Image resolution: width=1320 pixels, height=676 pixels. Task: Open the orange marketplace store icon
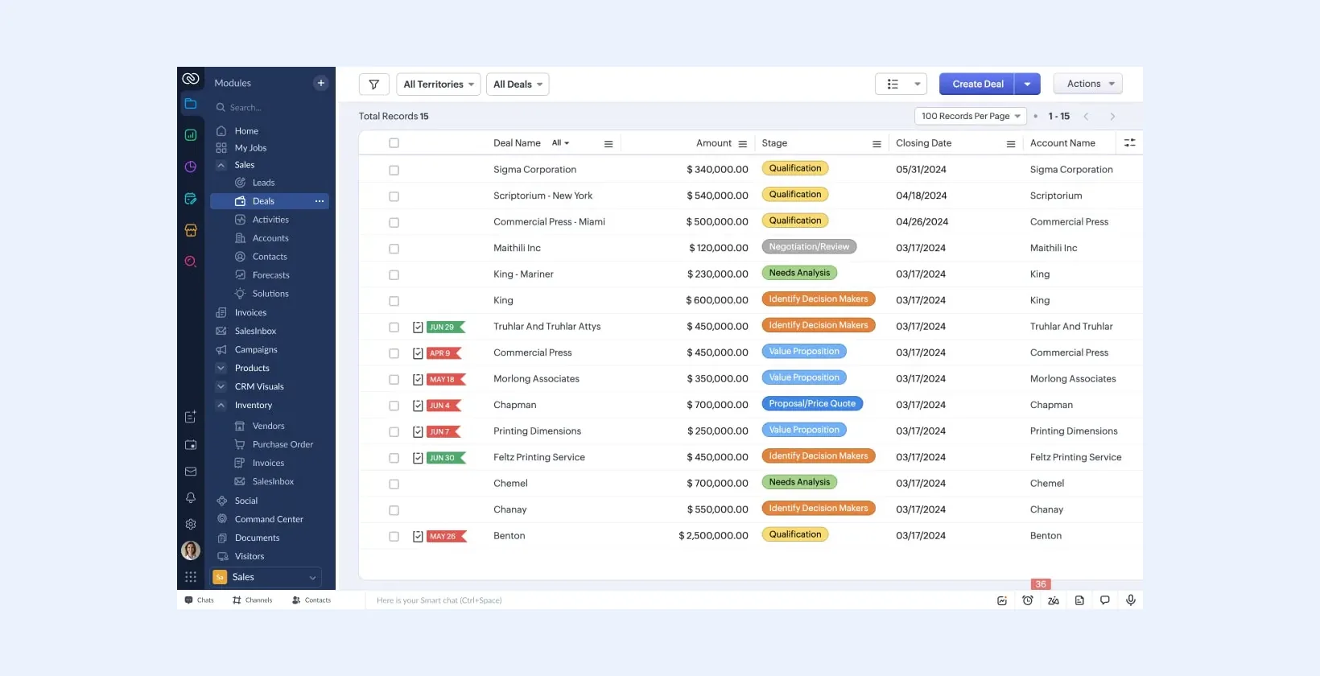191,230
